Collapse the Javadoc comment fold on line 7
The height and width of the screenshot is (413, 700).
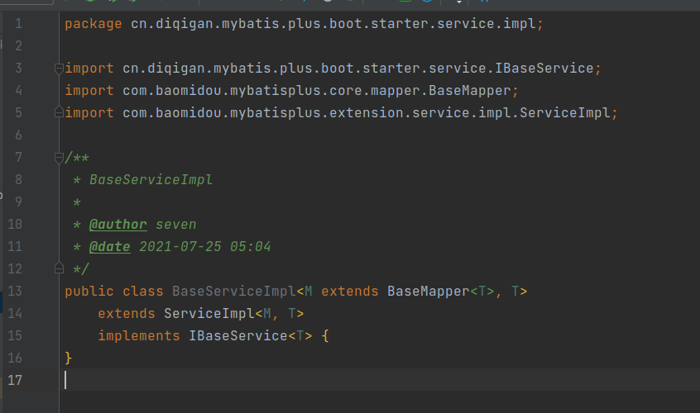[x=59, y=158]
